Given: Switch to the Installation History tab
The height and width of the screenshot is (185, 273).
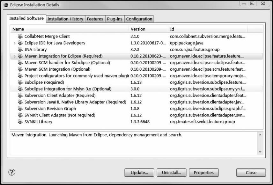Looking at the screenshot, I should 65,19.
